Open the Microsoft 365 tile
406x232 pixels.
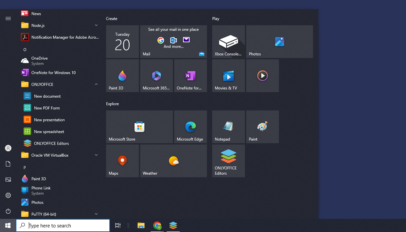coord(157,76)
